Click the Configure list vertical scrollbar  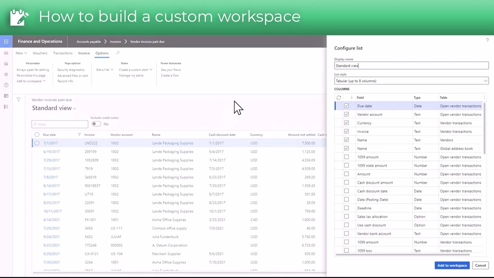coord(484,127)
